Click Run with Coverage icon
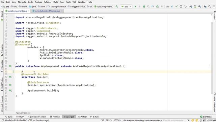The image size is (216, 122). tap(148, 6)
